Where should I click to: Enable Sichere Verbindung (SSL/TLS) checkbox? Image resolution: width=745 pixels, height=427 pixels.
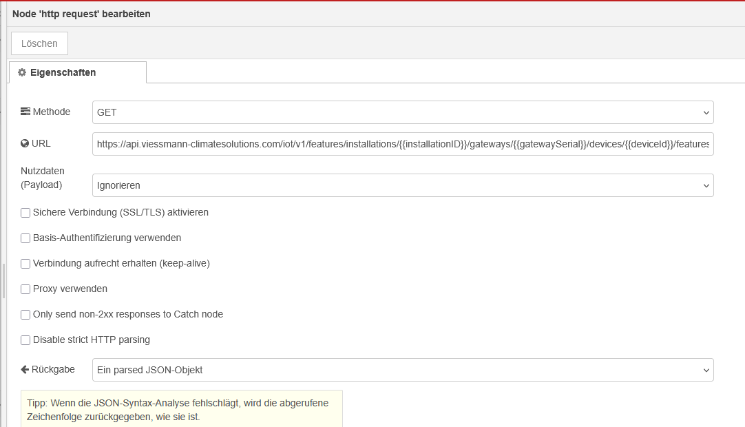pyautogui.click(x=25, y=213)
